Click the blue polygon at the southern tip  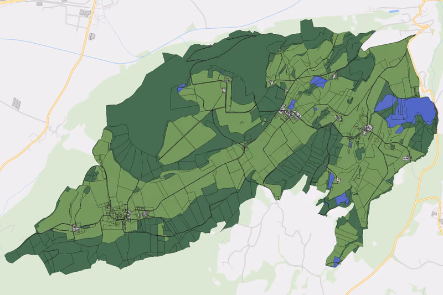337,261
